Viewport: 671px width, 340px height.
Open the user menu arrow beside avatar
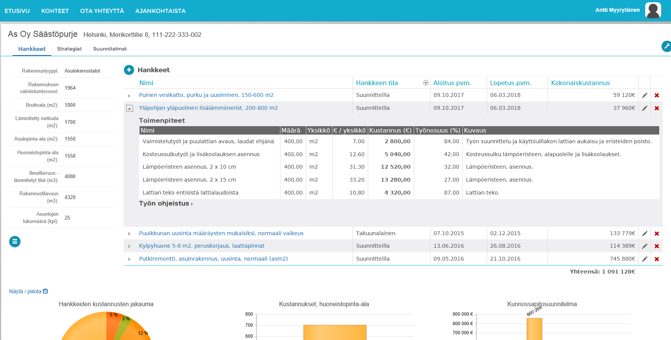[x=666, y=11]
